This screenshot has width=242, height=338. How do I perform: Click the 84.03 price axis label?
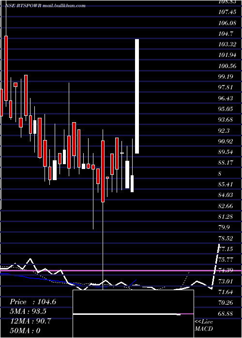(x=226, y=195)
